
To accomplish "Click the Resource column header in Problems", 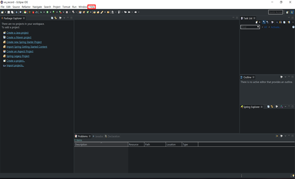I will point(136,144).
